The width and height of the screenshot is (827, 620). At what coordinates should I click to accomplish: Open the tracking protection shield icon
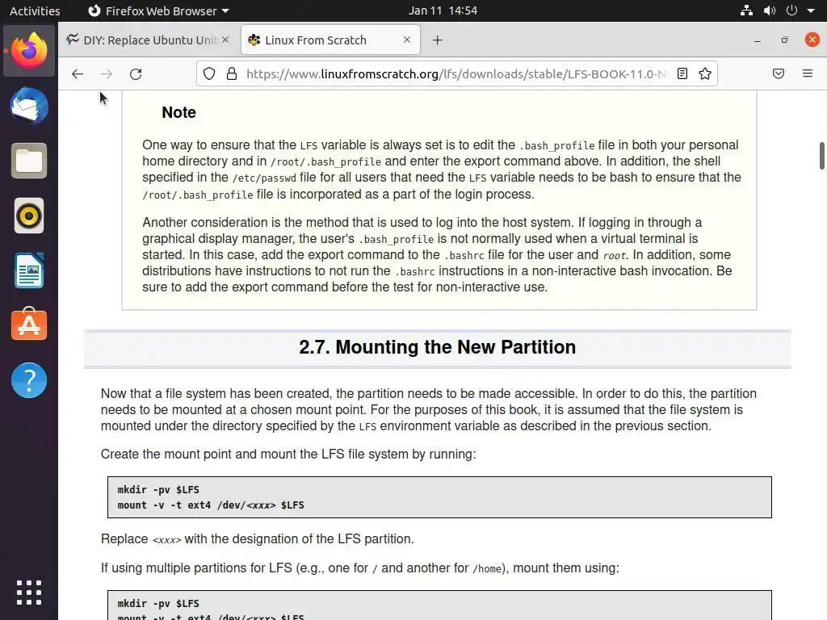pyautogui.click(x=209, y=73)
